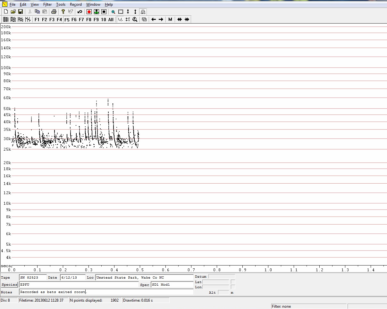This screenshot has width=387, height=309.
Task: Jump forward with double right arrow
Action: (187, 20)
